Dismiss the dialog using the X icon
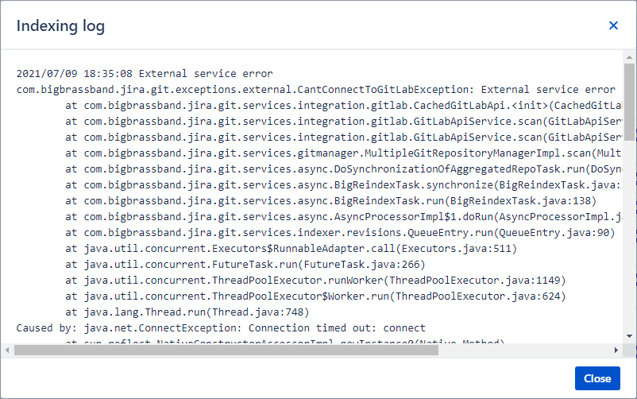 (x=613, y=25)
